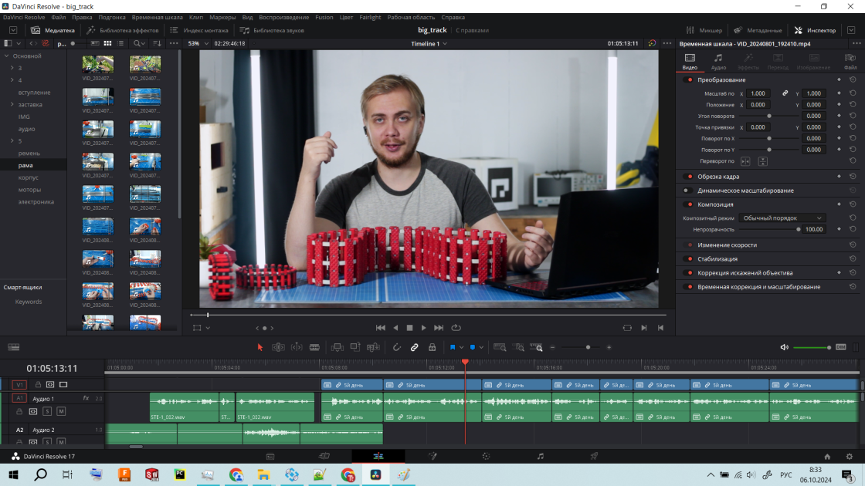Viewport: 865px width, 486px height.
Task: Click the loop playback icon
Action: tap(456, 327)
